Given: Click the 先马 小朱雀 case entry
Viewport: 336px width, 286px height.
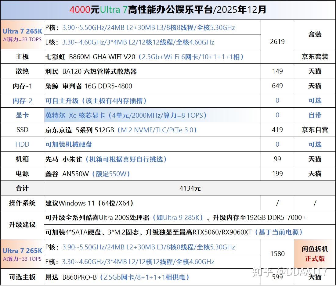Looking at the screenshot, I should coord(152,159).
